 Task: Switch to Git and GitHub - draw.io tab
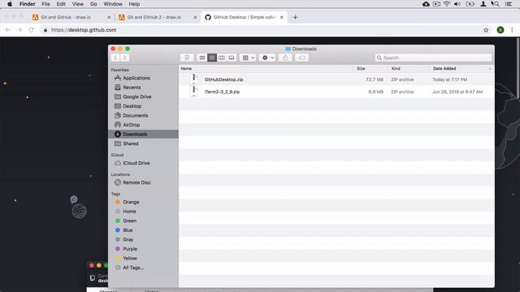[x=66, y=17]
